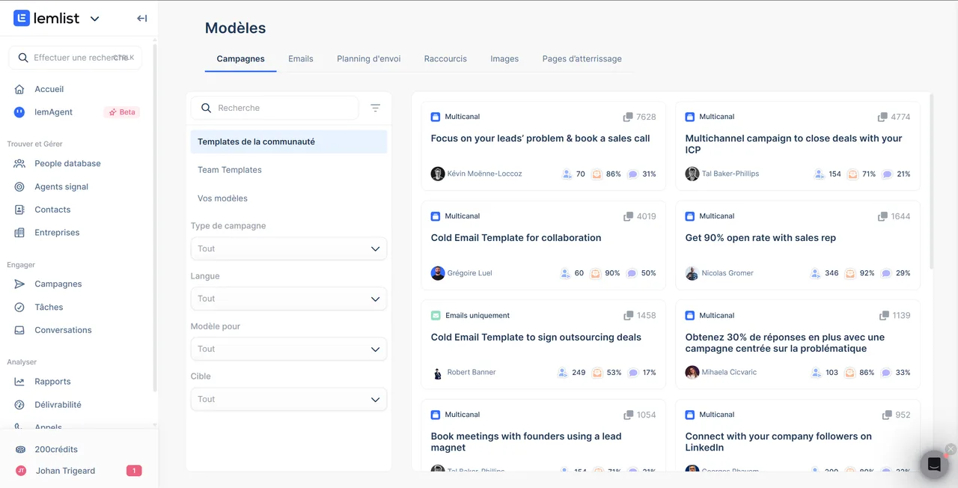Click the 90% open rate icon for Grégoire Luel
The height and width of the screenshot is (488, 958).
[597, 273]
